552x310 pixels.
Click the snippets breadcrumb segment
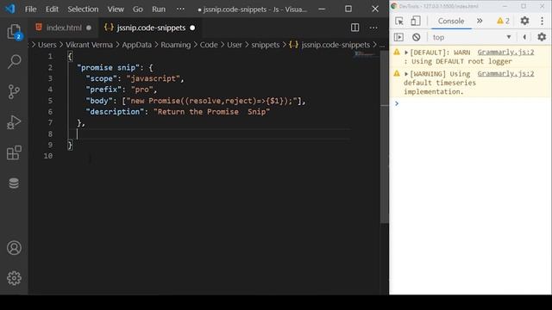pos(265,45)
